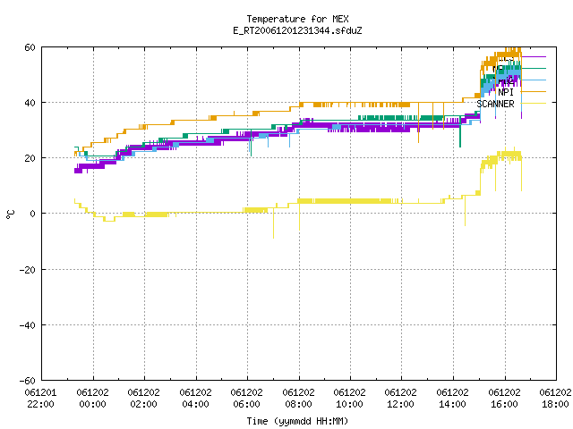Click the x-axis tick label 061202 14:00

click(x=453, y=399)
